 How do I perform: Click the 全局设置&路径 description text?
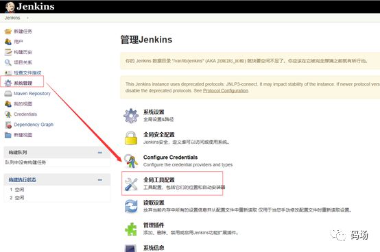(158, 119)
